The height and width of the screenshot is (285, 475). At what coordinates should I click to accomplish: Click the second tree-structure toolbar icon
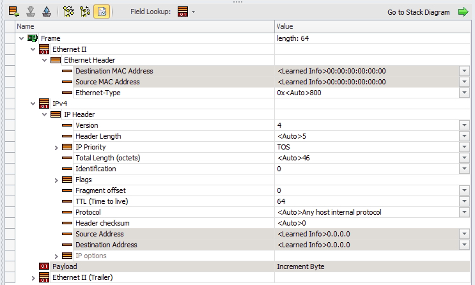[86, 12]
